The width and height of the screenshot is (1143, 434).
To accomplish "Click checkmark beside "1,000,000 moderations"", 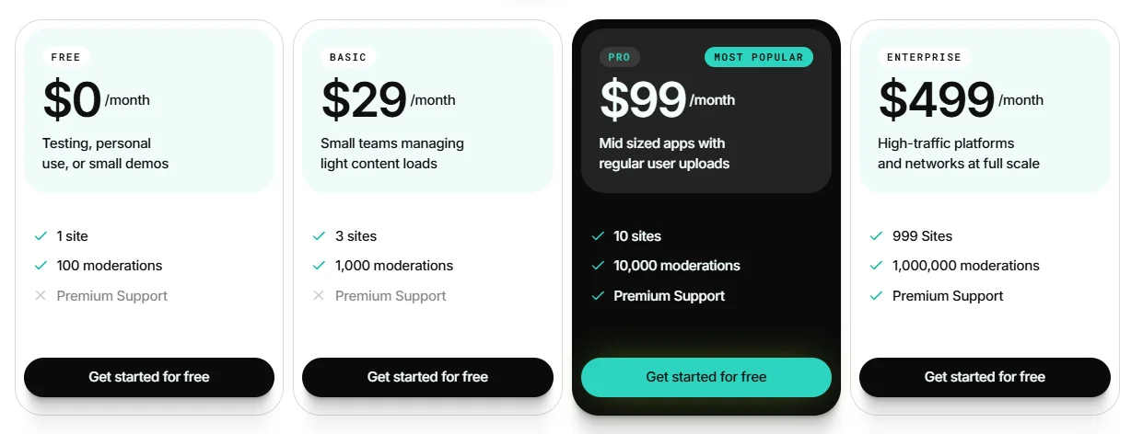I will pos(876,266).
